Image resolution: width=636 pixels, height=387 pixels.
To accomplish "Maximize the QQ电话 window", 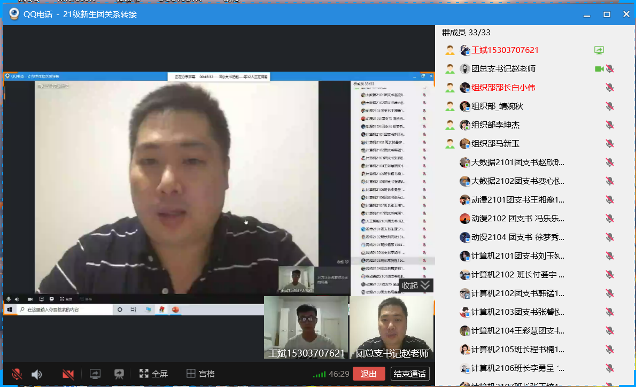I will click(x=607, y=14).
